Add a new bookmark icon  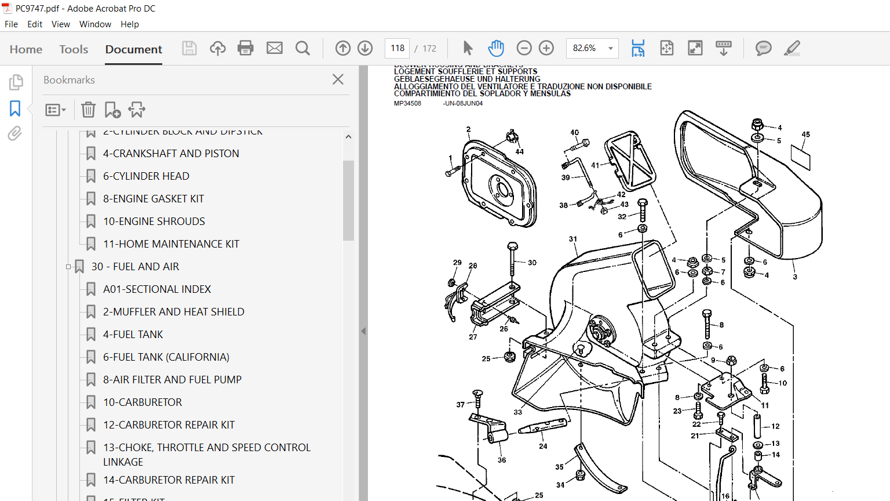(x=112, y=110)
